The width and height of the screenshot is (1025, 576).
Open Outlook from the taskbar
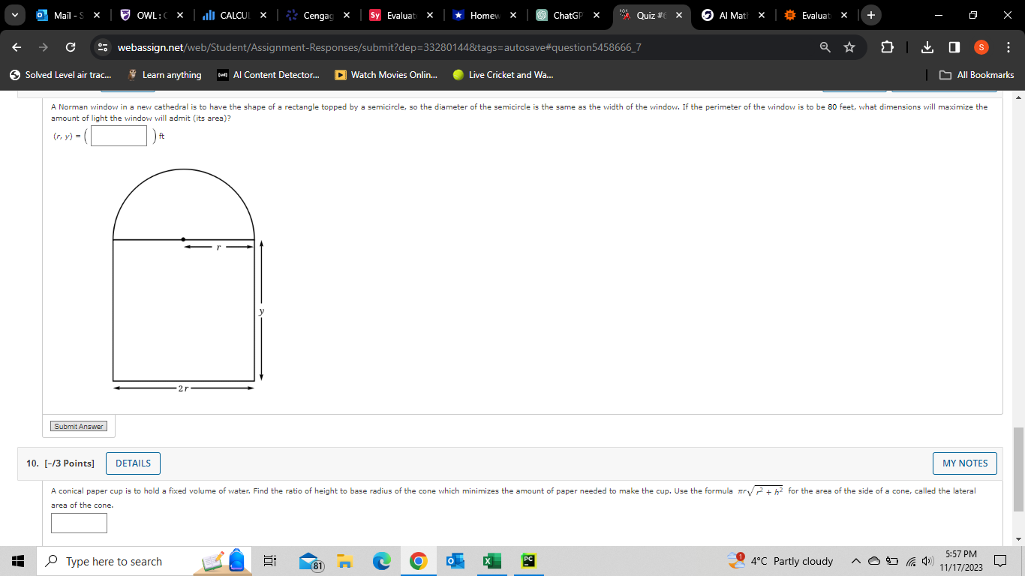coord(455,561)
